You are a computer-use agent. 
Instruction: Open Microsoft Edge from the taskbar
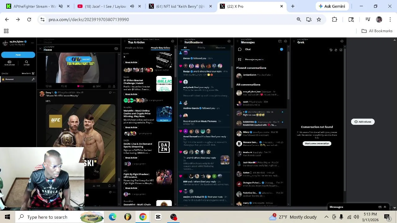click(112, 217)
